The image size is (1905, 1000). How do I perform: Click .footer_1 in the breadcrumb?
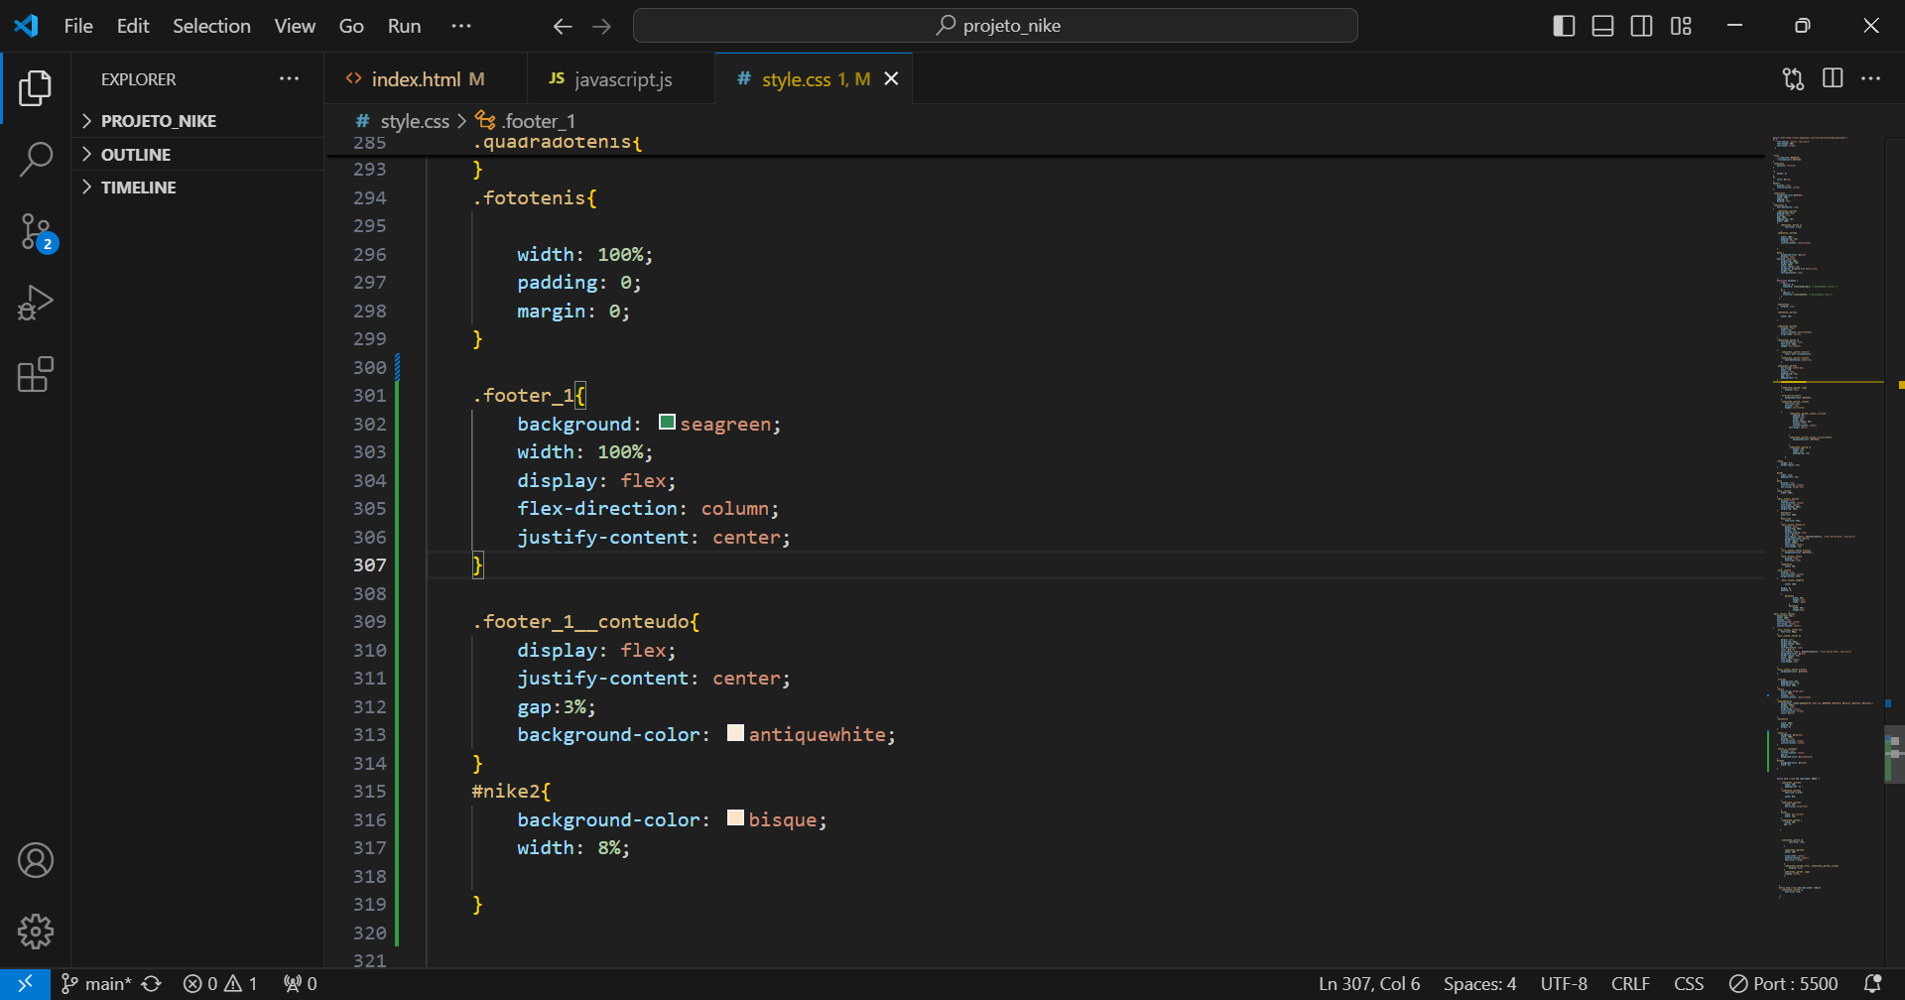coord(538,121)
